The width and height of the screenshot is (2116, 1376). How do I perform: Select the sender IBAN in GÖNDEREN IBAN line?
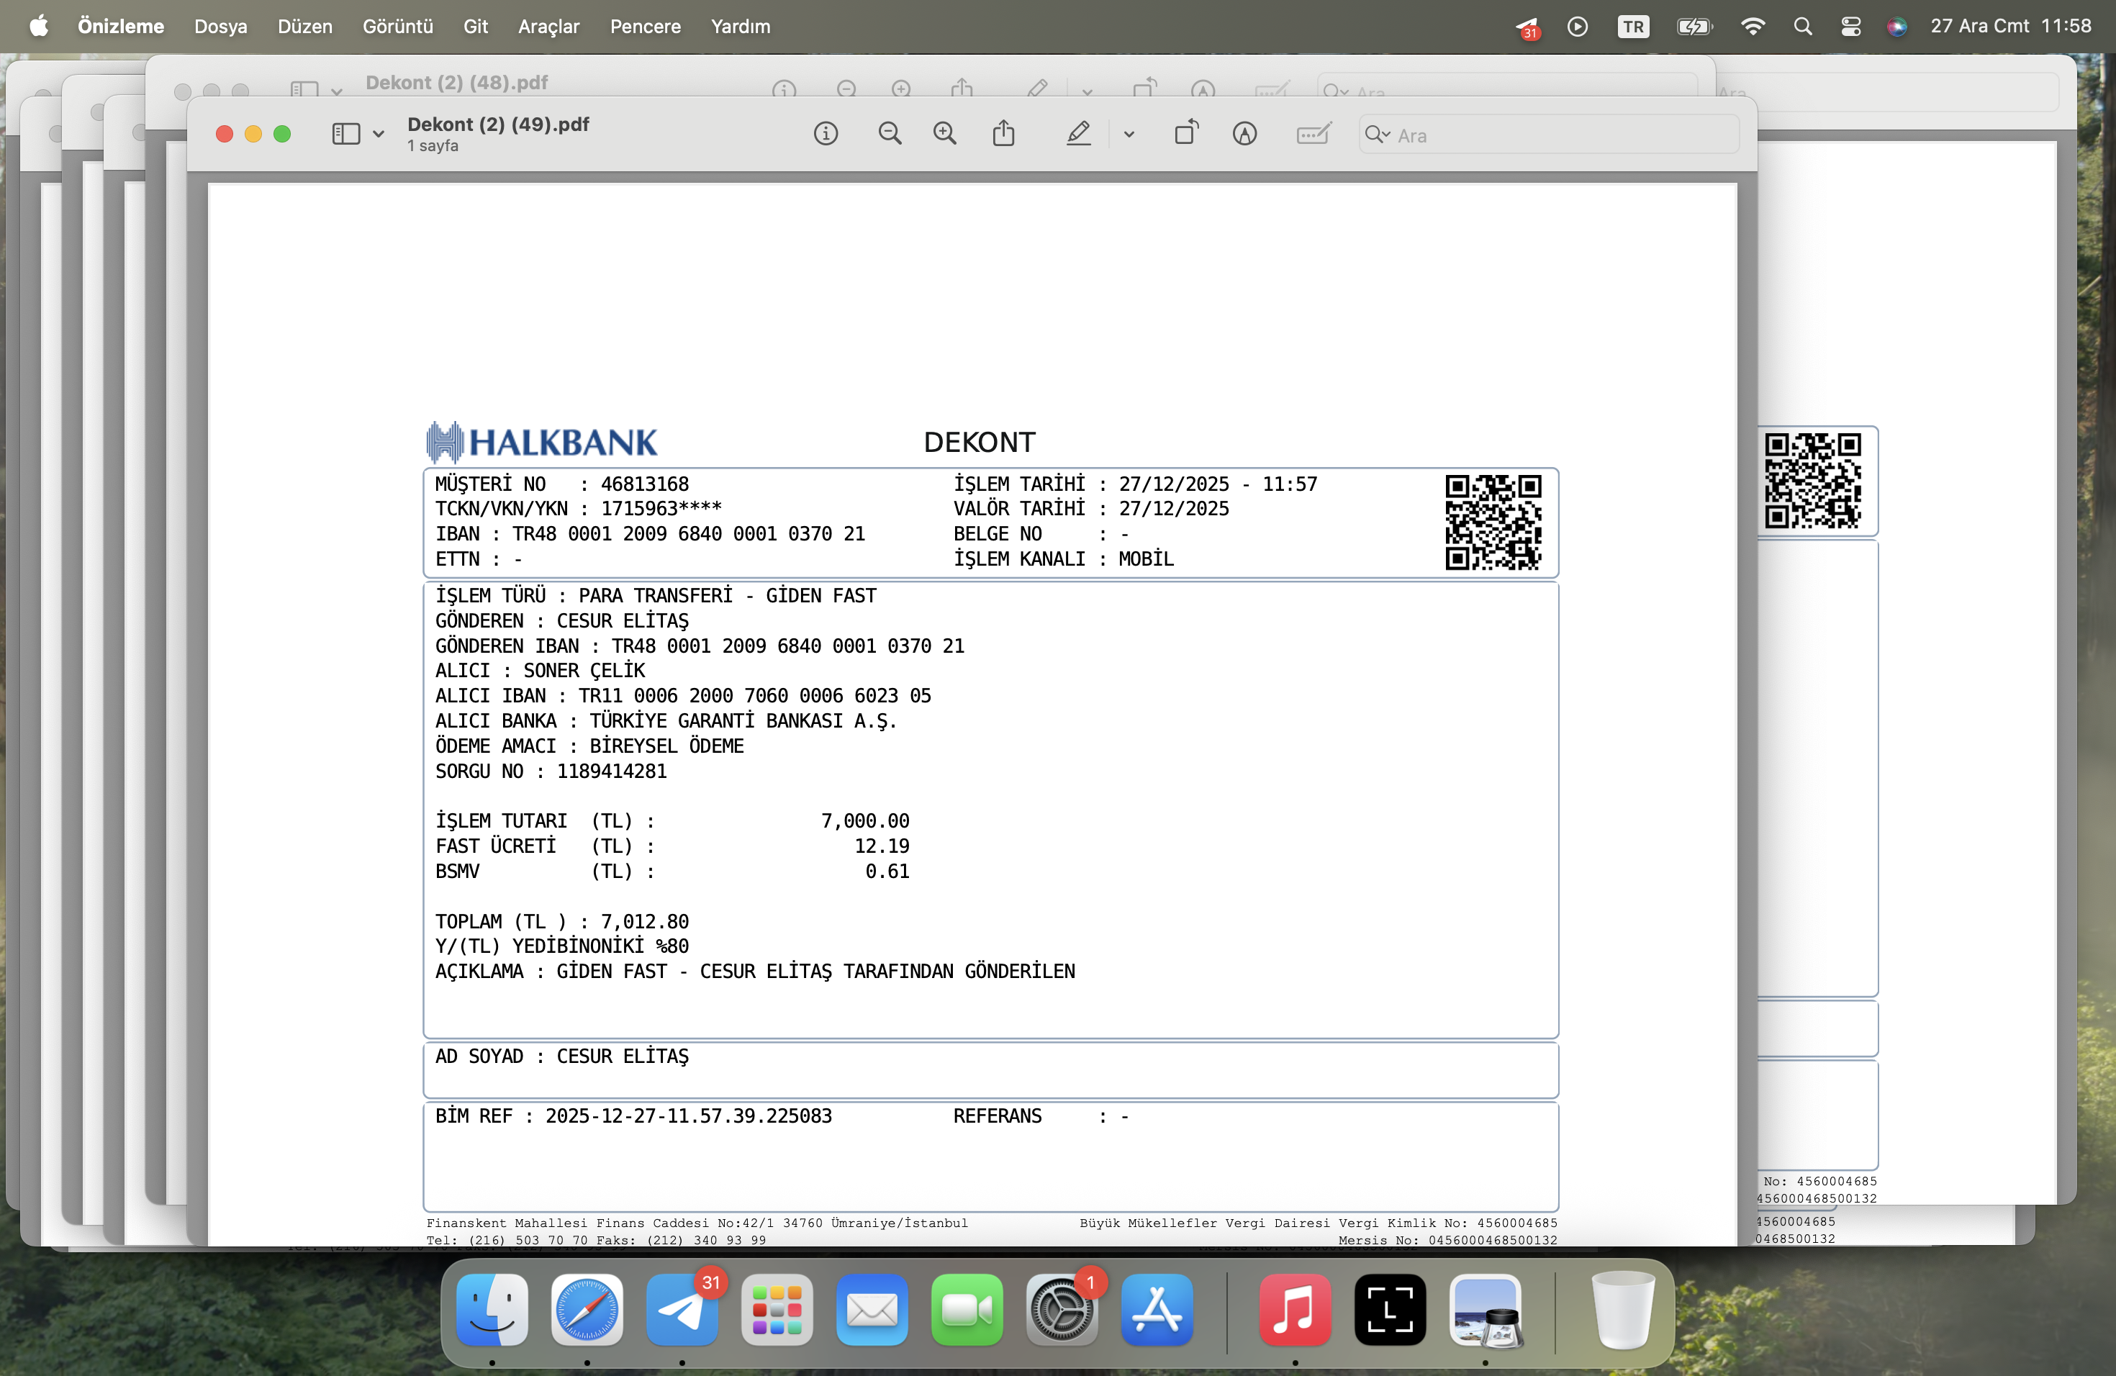pos(787,646)
